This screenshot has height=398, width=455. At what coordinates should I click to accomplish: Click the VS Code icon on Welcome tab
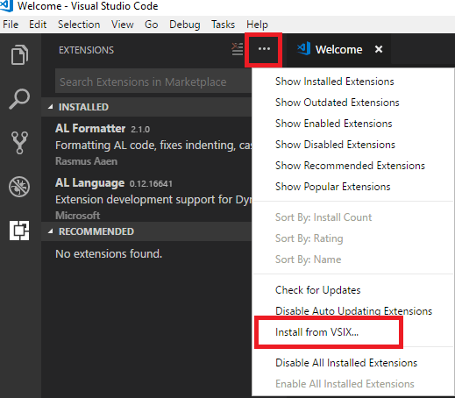(x=304, y=49)
